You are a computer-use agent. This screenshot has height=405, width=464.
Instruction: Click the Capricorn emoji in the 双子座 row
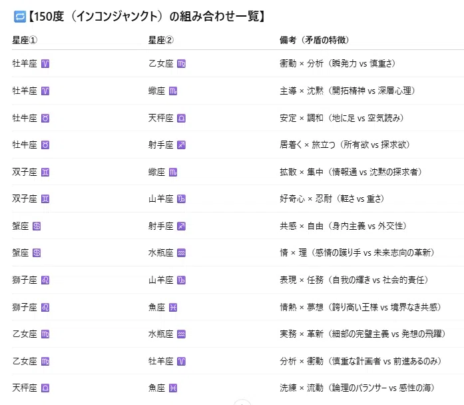pos(181,199)
